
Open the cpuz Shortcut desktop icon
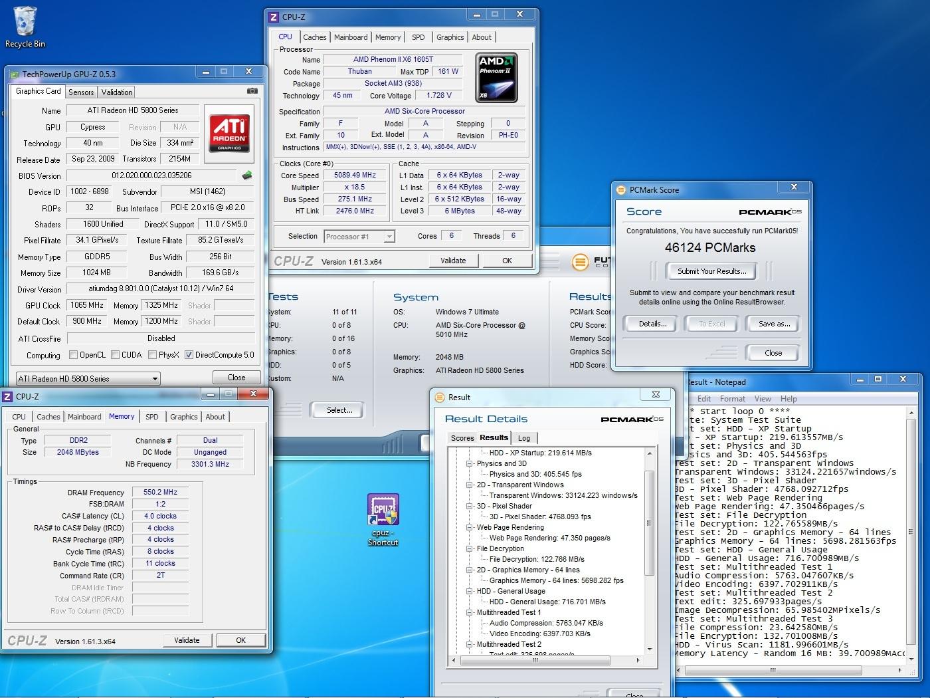[x=383, y=520]
